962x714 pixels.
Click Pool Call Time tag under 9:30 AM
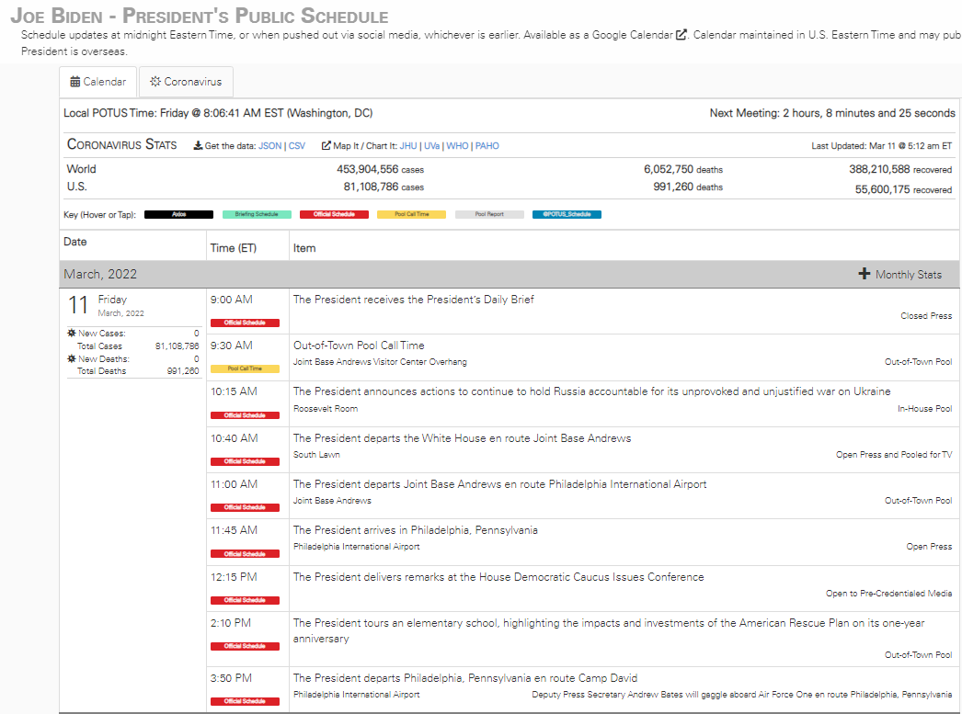pyautogui.click(x=245, y=369)
